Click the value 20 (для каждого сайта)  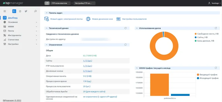(94, 91)
